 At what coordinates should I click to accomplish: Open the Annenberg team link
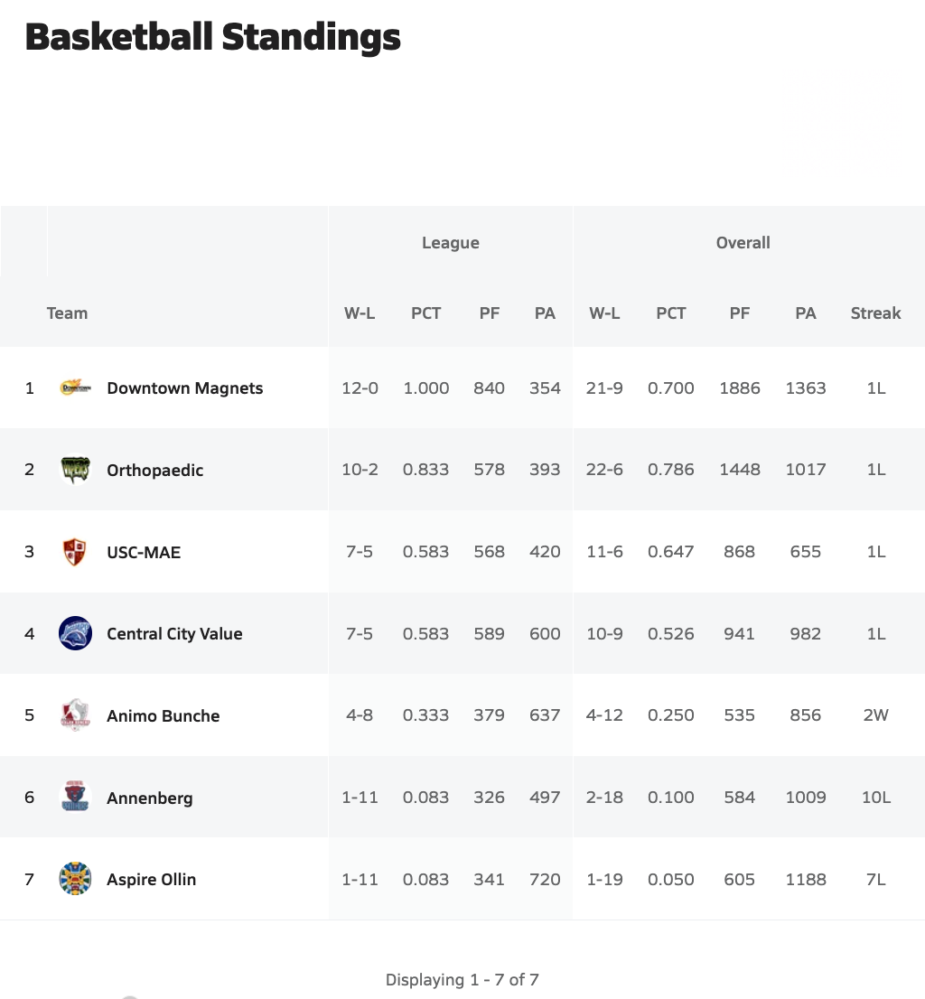[149, 798]
